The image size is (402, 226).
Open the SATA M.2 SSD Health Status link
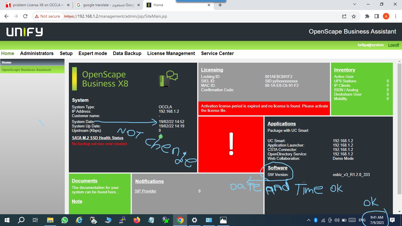[x=98, y=138]
